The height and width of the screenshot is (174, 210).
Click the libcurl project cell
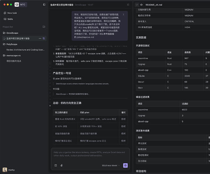(x=141, y=82)
